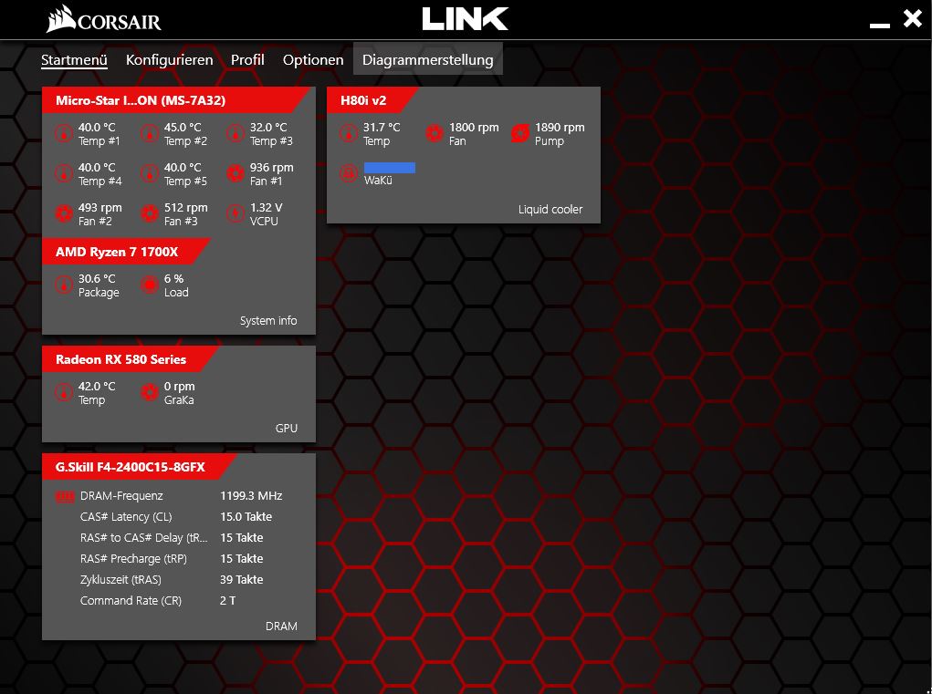Select the Diagrammerstellung tab
The height and width of the screenshot is (694, 932).
pos(428,60)
